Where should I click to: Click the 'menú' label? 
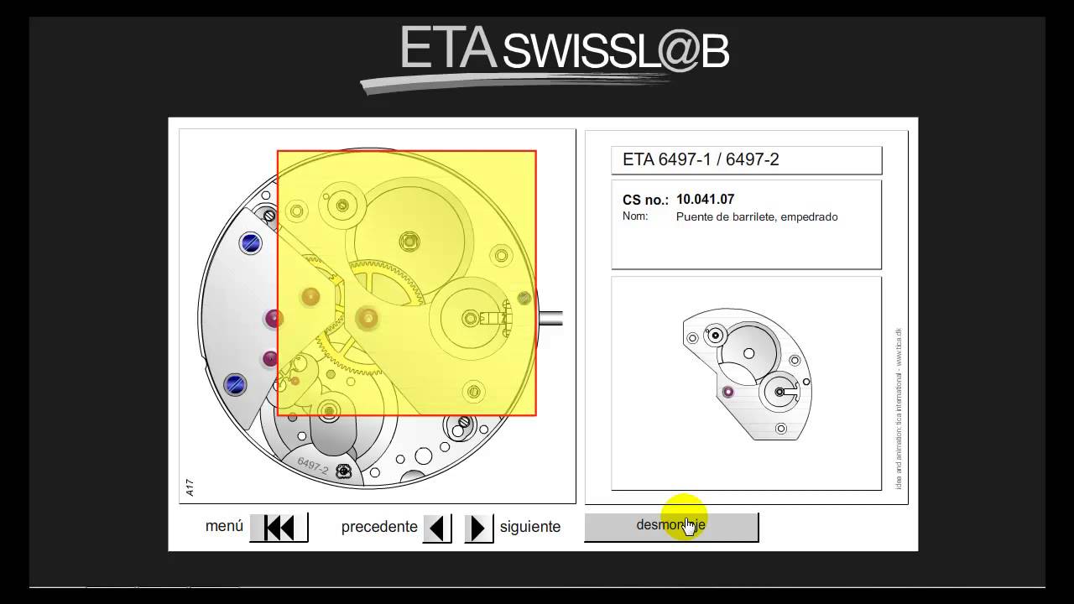pyautogui.click(x=224, y=526)
